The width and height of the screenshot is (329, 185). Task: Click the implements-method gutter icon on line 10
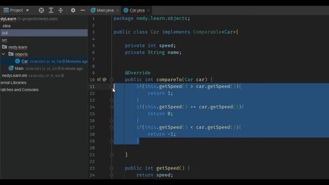99,80
